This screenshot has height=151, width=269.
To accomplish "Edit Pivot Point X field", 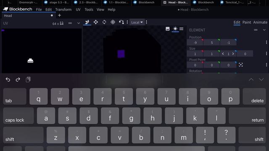I will [x=195, y=65].
